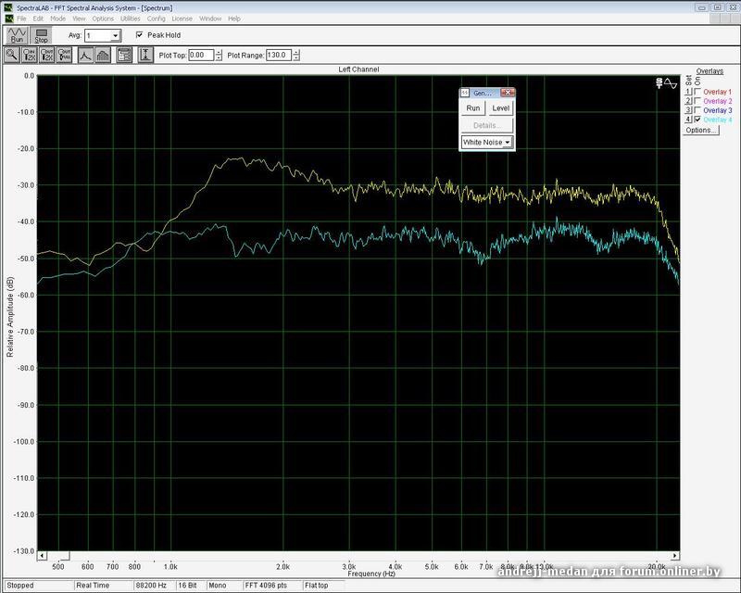
Task: Click the Overlay 2 Set button
Action: coord(688,102)
